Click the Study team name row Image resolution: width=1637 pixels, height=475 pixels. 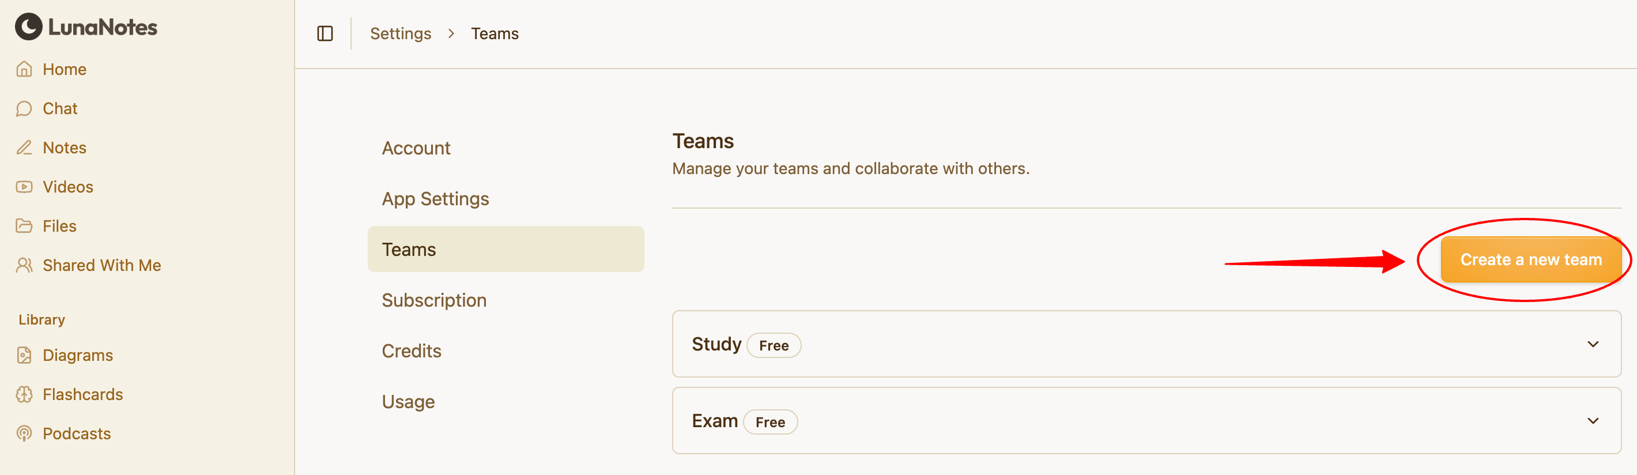tap(716, 344)
